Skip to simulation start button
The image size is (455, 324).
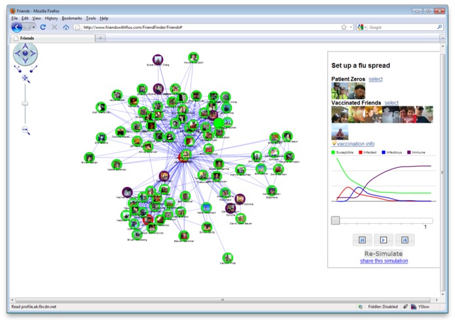coord(362,240)
